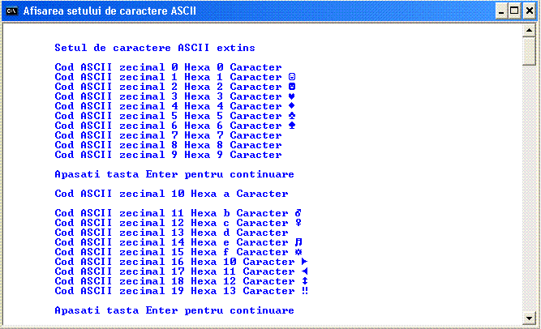Click the female symbol for code 12
The image size is (541, 329).
tap(298, 223)
